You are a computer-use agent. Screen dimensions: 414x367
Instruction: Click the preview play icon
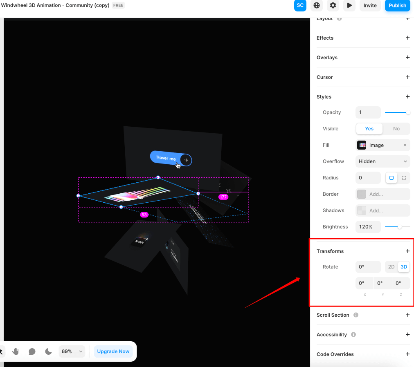pyautogui.click(x=349, y=5)
